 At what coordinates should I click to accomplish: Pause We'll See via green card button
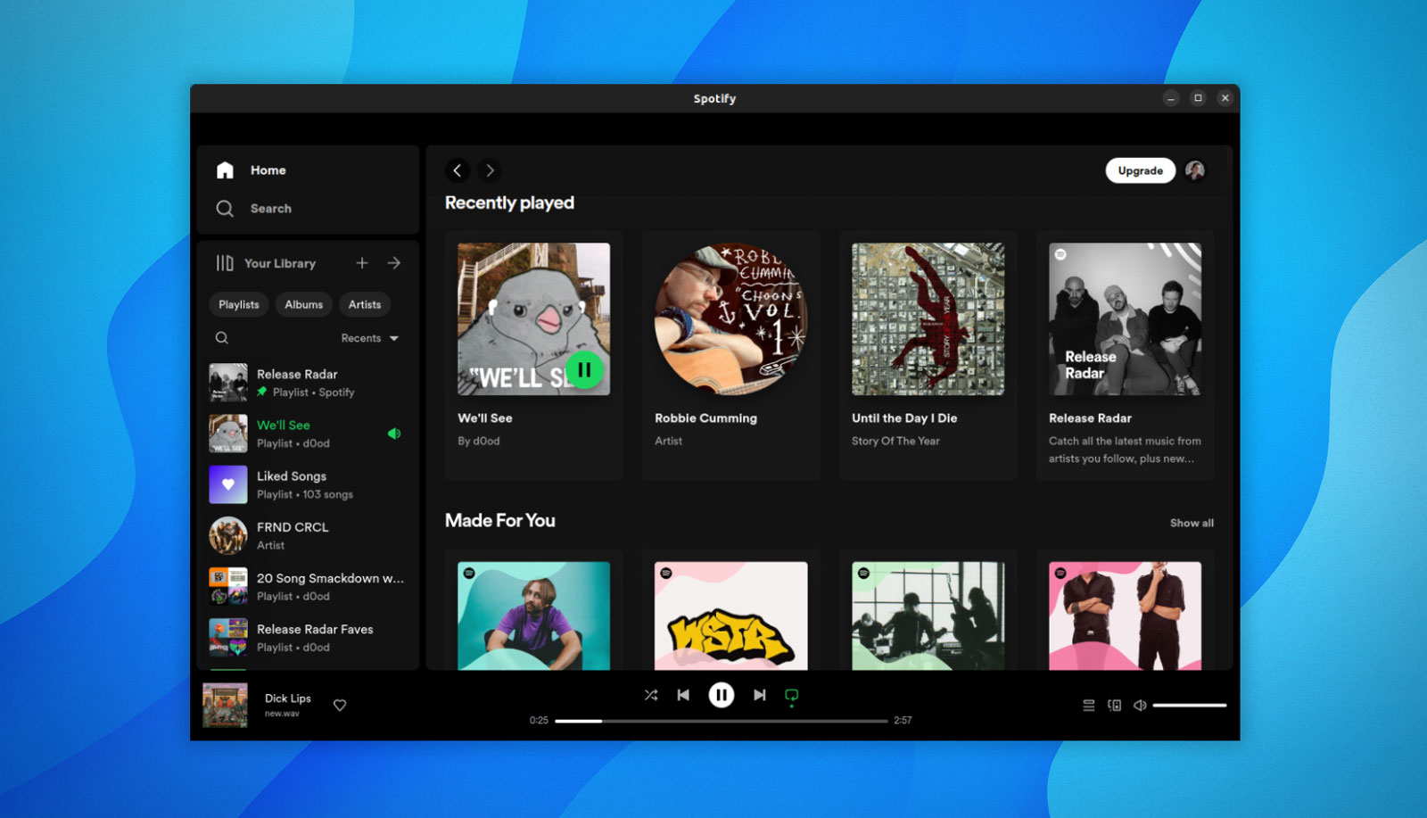584,369
